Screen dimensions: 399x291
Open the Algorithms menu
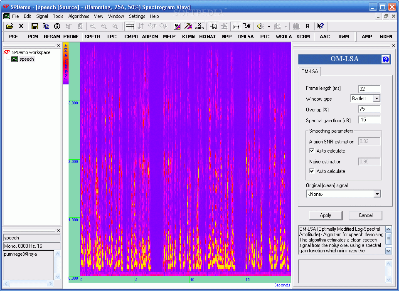79,16
